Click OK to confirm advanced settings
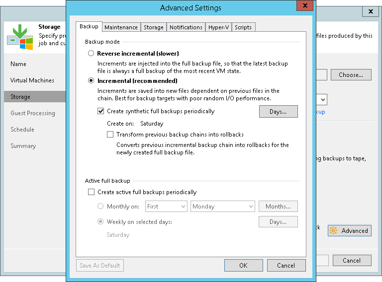This screenshot has height=282, width=382. coord(243,265)
